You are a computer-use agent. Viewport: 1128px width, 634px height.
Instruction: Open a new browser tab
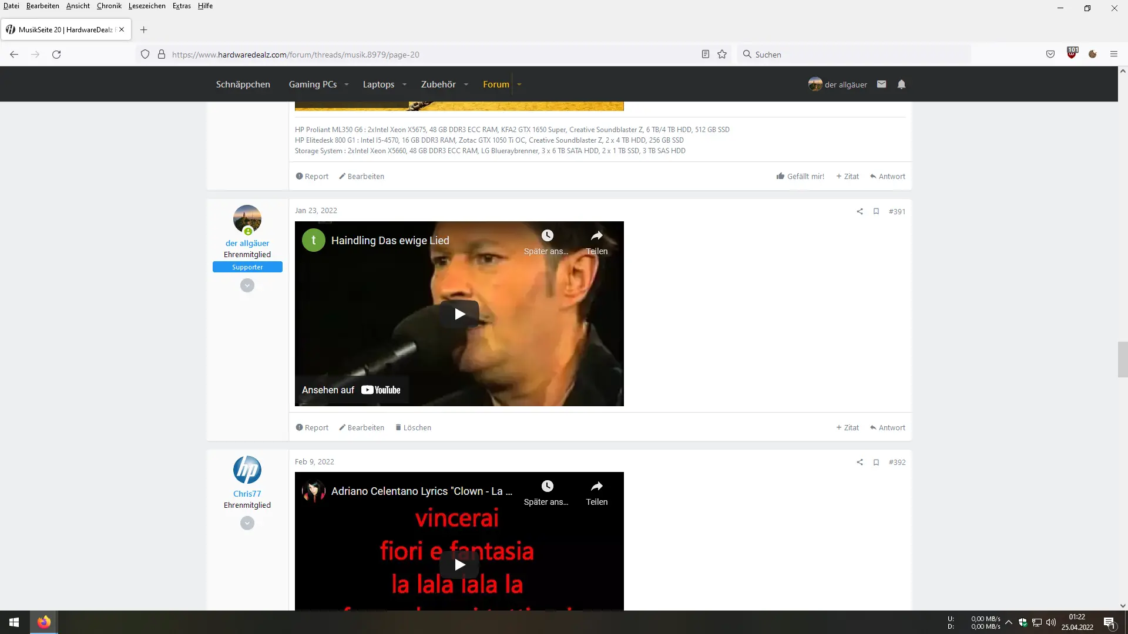point(143,30)
